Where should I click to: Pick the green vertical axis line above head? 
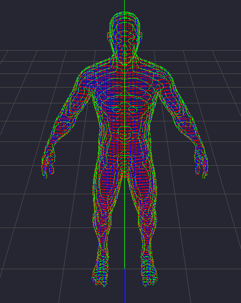[124, 6]
